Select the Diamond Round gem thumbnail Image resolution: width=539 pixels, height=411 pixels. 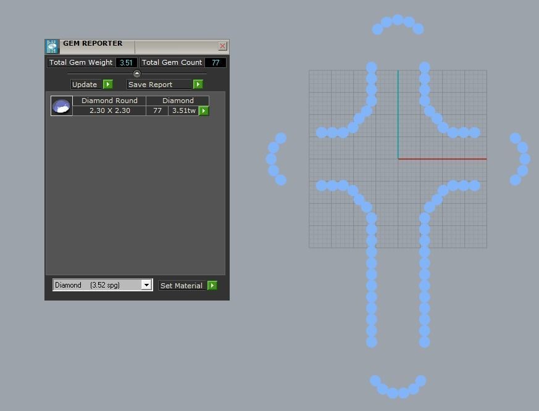62,106
